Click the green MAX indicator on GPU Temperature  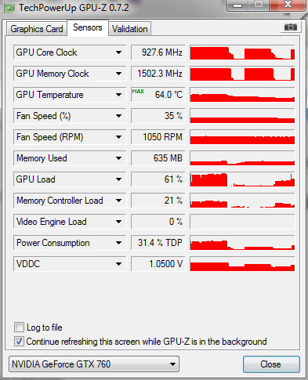pos(138,92)
